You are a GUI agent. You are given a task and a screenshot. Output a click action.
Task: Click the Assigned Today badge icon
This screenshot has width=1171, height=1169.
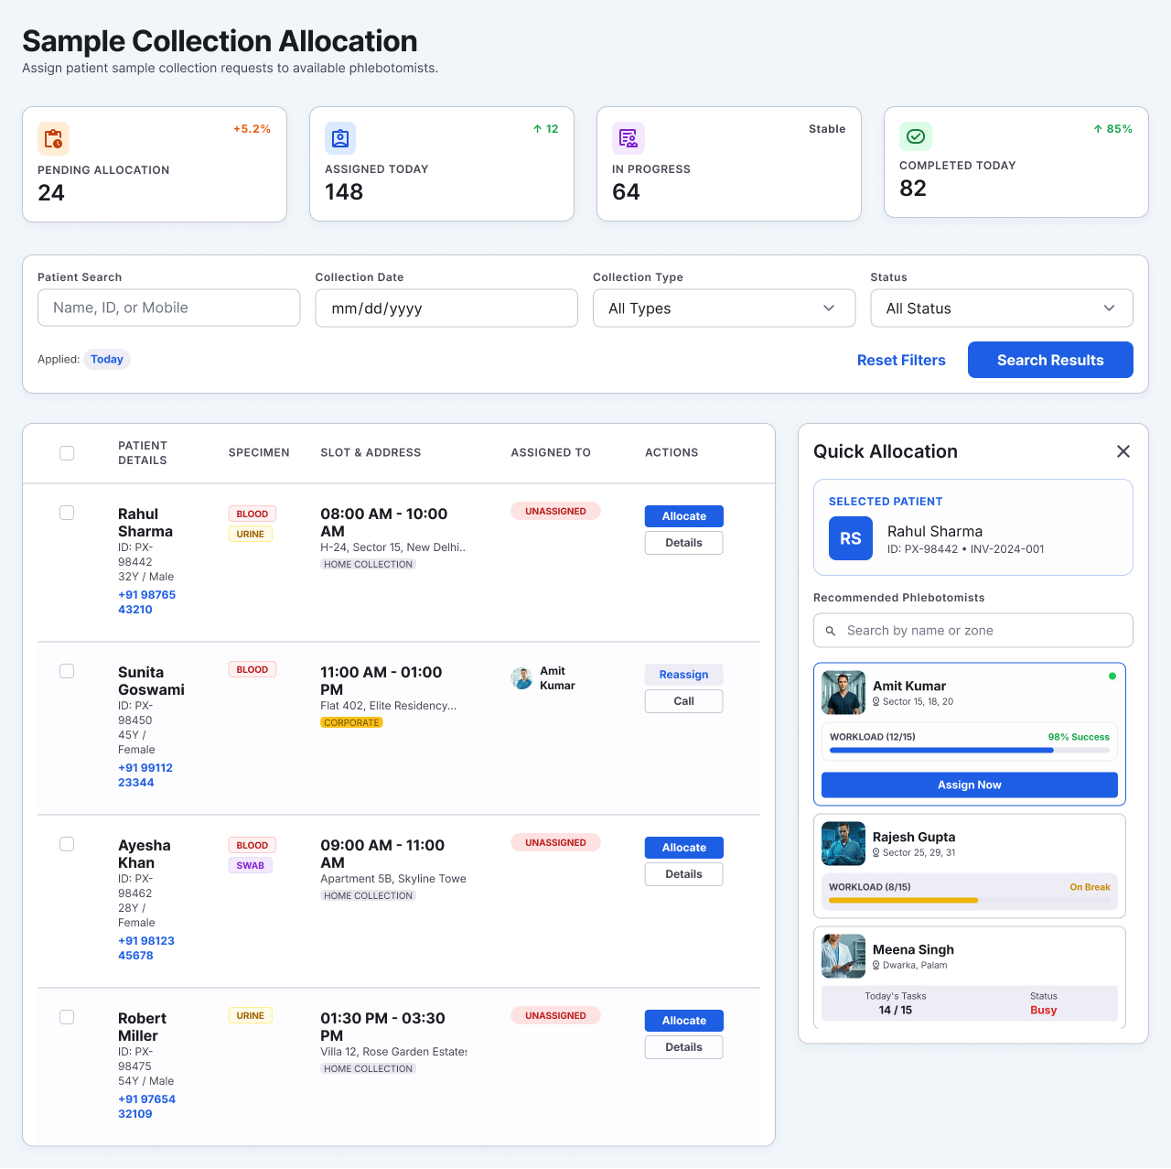point(340,138)
